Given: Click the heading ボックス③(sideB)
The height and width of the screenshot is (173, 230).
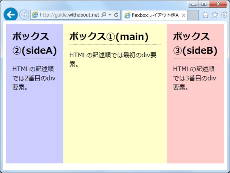Looking at the screenshot, I should 195,44.
